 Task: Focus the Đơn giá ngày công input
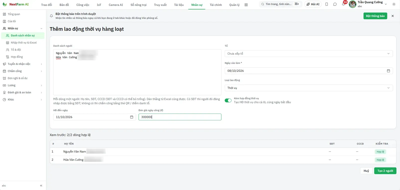click(180, 117)
